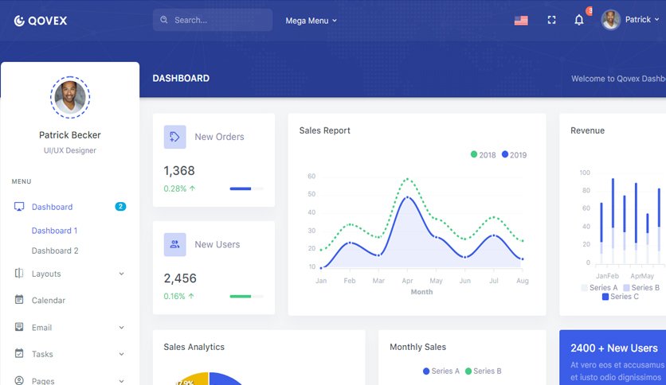Click Patrick's small avatar in header
666x385 pixels.
(611, 20)
